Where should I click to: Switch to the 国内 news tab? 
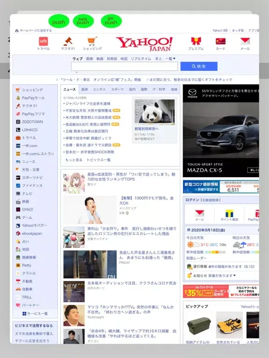[132, 89]
